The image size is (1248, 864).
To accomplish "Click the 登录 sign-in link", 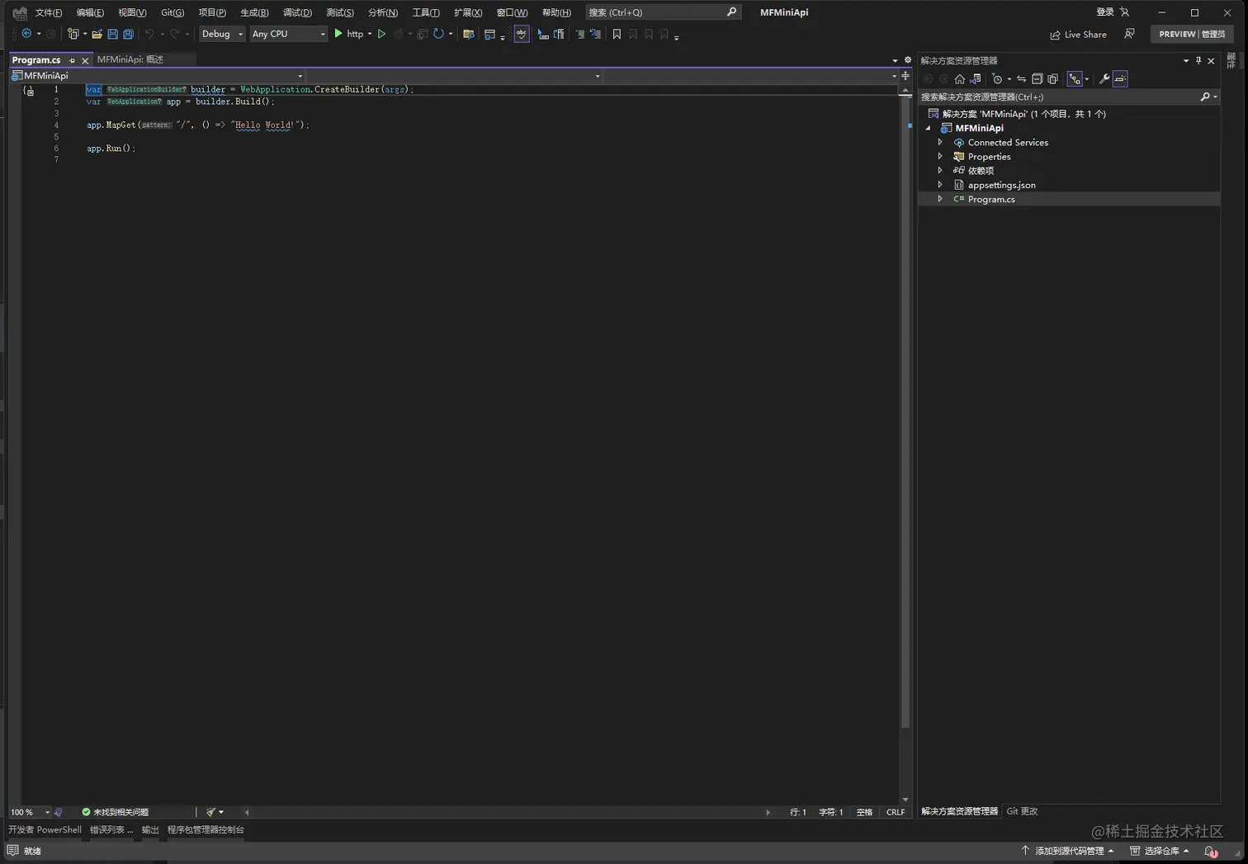I will pyautogui.click(x=1105, y=12).
